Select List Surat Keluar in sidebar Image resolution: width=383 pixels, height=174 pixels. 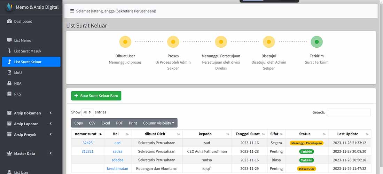coord(31,62)
